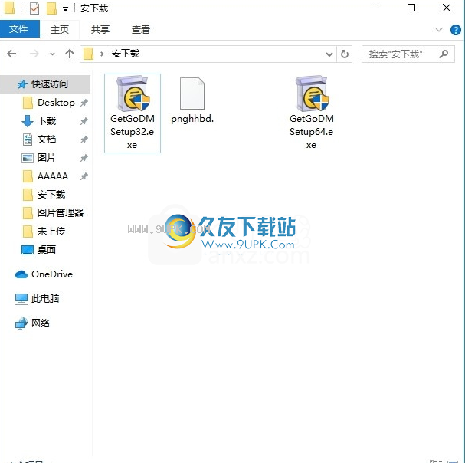
Task: Select the GetGoDMSetup64.exe installer icon
Action: point(312,94)
